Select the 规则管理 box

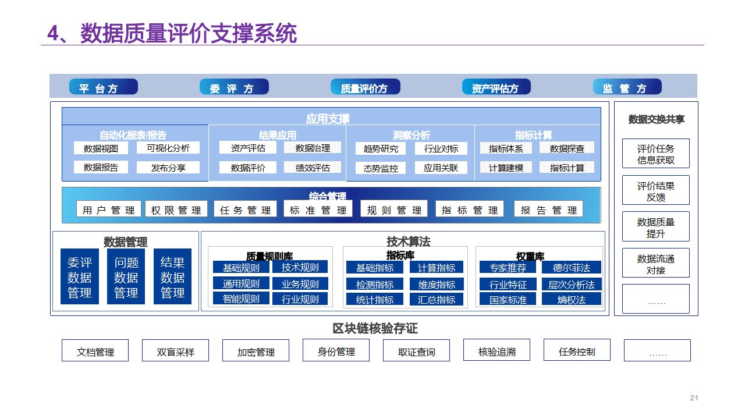coord(394,209)
